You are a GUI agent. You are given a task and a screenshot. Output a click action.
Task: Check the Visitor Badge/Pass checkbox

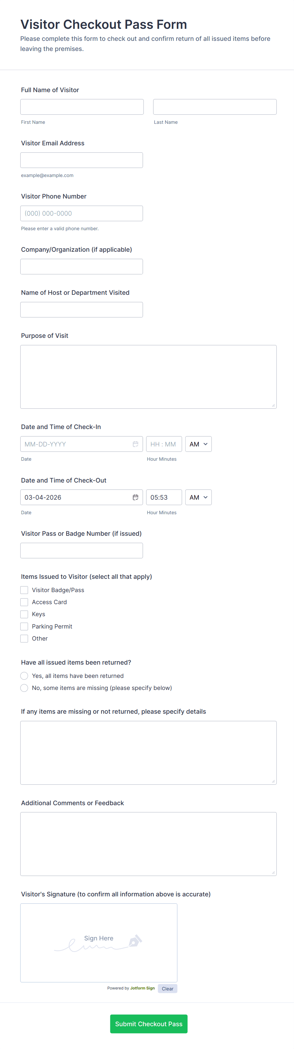point(24,590)
